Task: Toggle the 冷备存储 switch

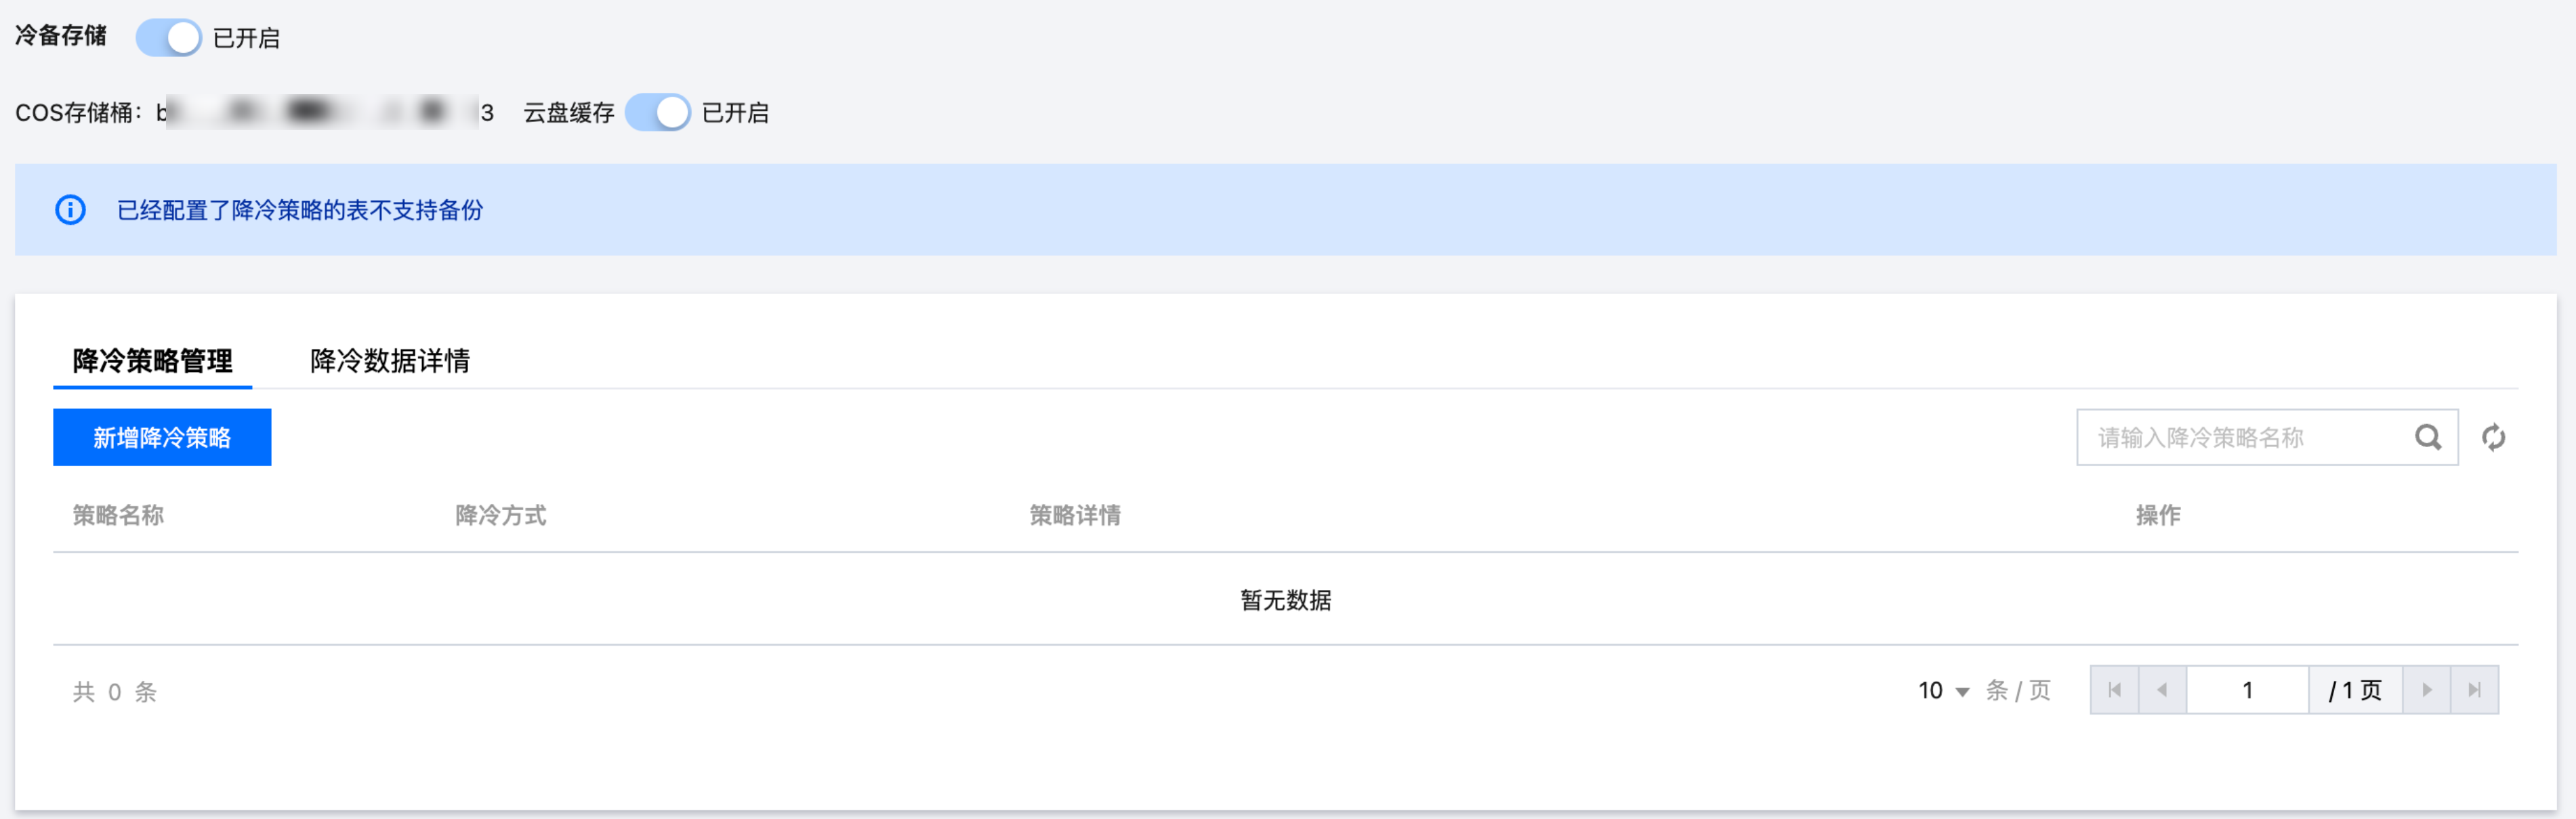Action: pyautogui.click(x=169, y=38)
